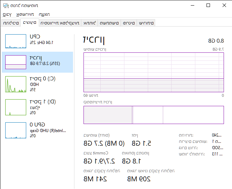Click the shaded in-use segment of memory composition

click(x=108, y=115)
